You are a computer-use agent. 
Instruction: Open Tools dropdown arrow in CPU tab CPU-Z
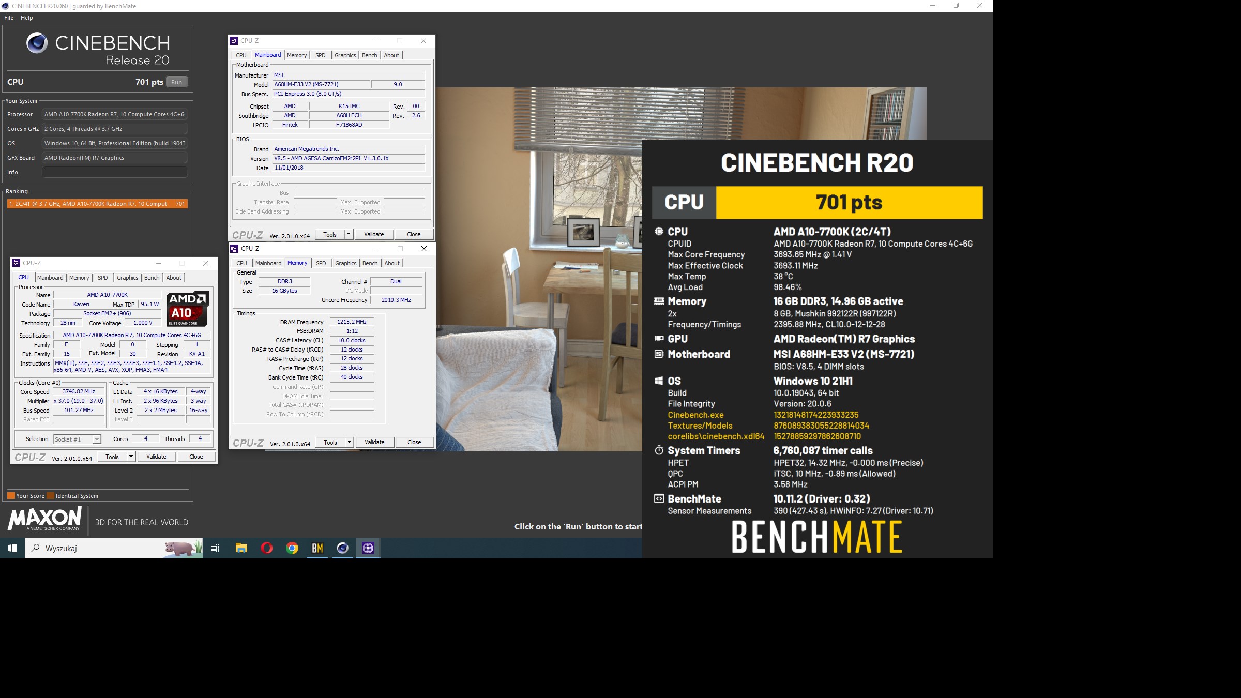click(x=131, y=457)
